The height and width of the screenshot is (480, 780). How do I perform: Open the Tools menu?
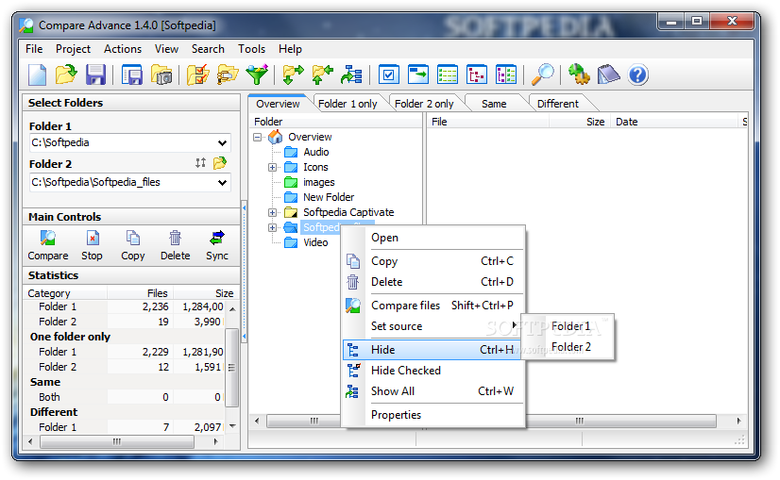[x=251, y=49]
